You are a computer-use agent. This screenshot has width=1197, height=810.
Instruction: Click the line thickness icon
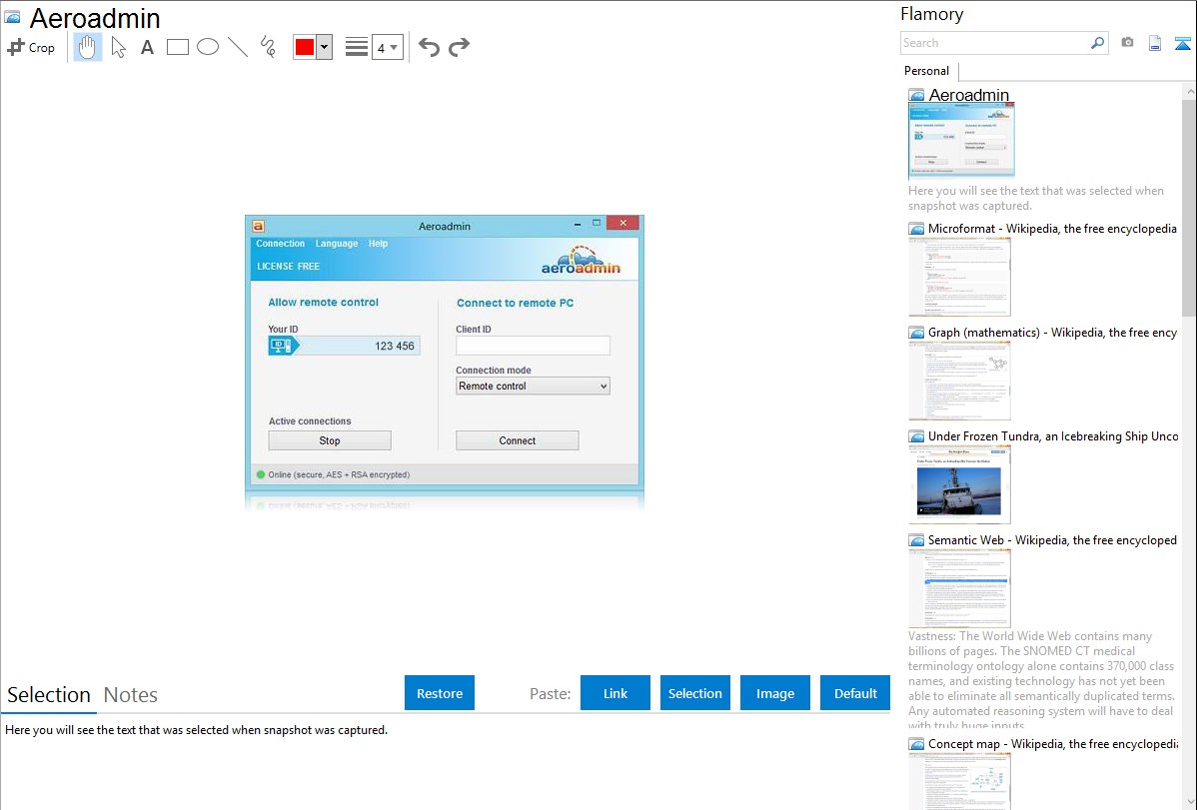click(356, 47)
